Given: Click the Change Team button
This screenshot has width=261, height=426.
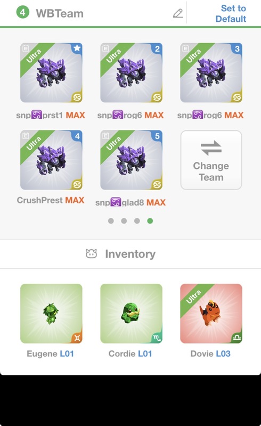Looking at the screenshot, I should point(211,160).
